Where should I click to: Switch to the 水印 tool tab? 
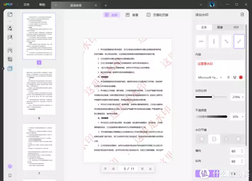111,15
